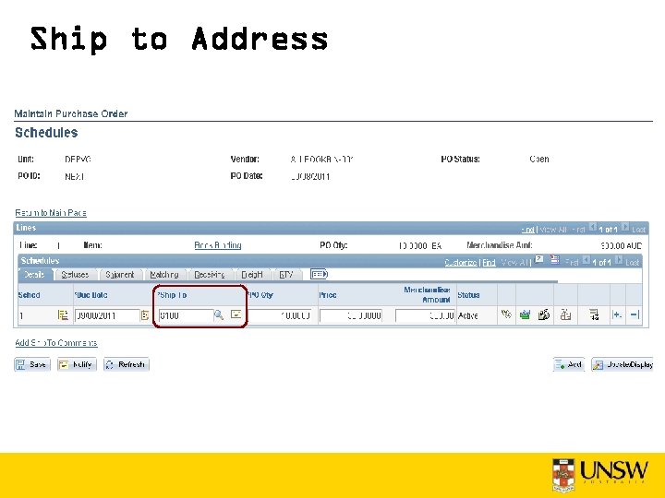Open the RTV tab
This screenshot has width=665, height=498.
(286, 275)
